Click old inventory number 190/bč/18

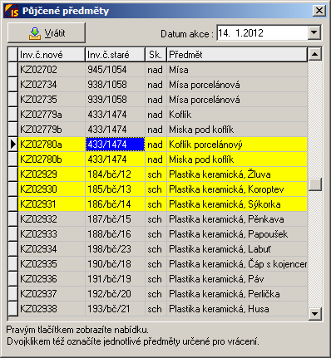(x=115, y=264)
